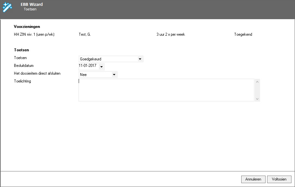This screenshot has width=295, height=187.
Task: Open the 'Het dossieritem direct afsluiten' dropdown arrow
Action: 114,75
